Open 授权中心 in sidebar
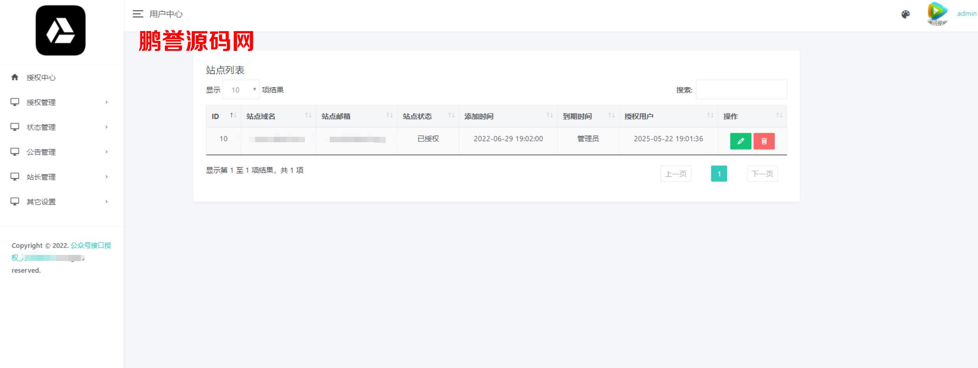The height and width of the screenshot is (368, 978). tap(41, 77)
